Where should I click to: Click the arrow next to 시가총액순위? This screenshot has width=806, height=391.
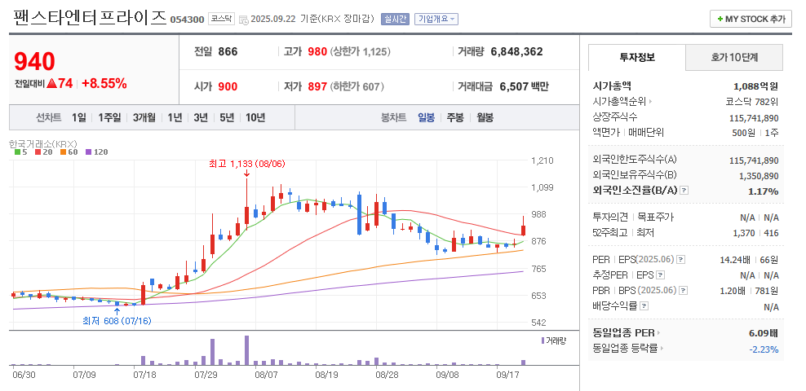click(651, 102)
